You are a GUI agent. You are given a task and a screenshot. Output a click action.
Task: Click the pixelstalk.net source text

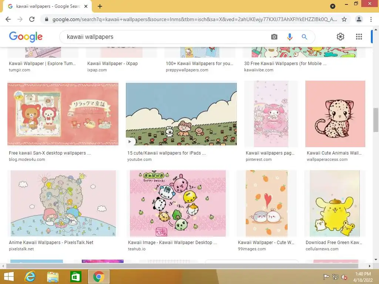point(21,249)
